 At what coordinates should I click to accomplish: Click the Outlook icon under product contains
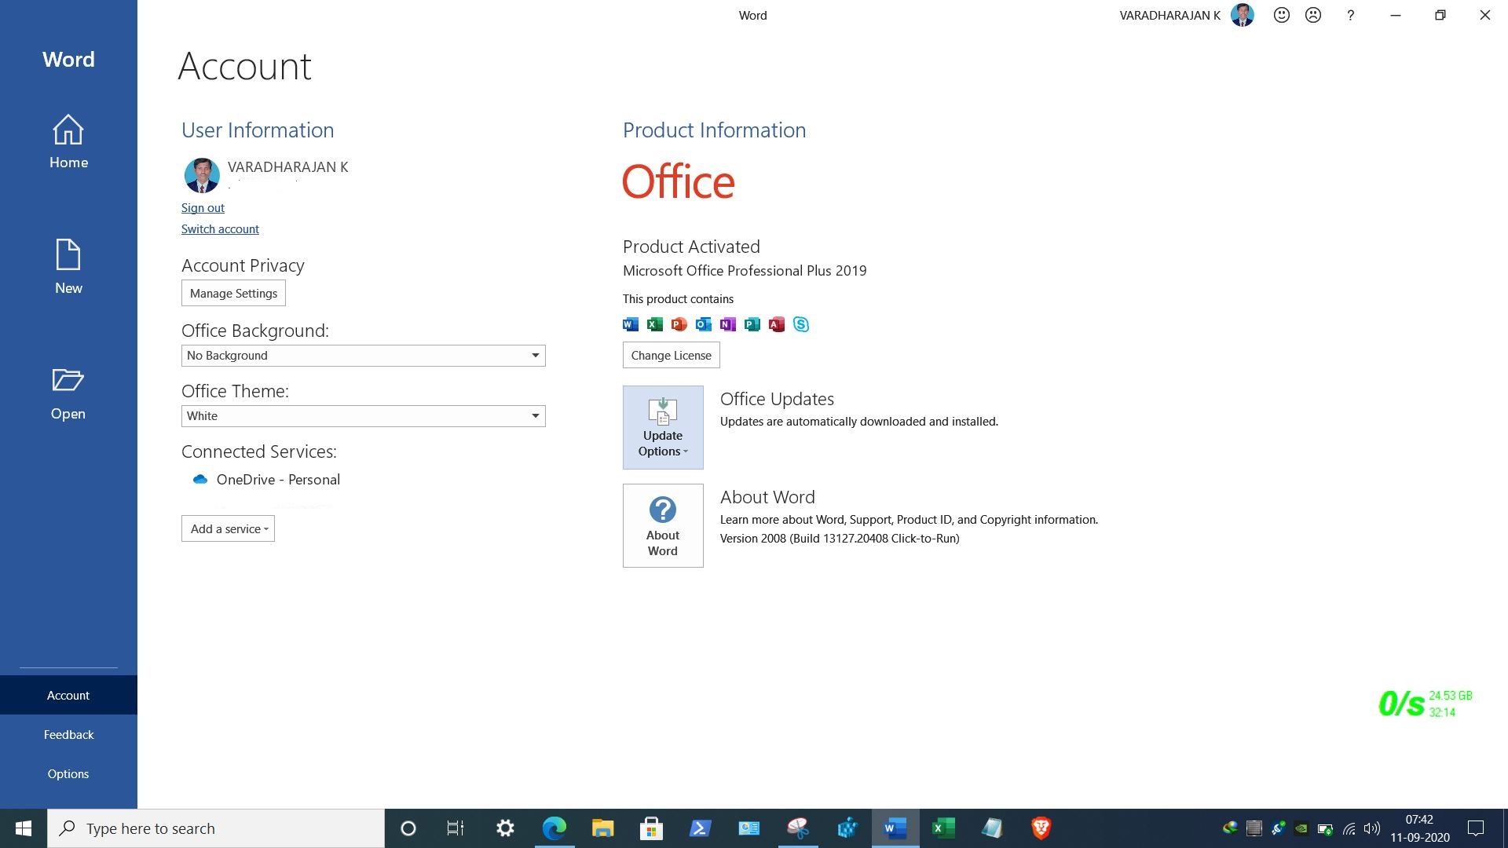704,324
